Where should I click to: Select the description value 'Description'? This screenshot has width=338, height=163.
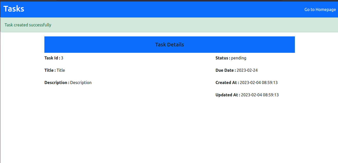click(x=81, y=83)
